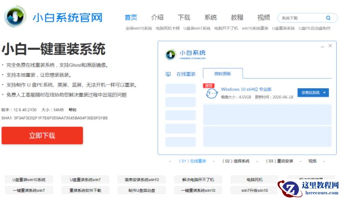341x198 pixels.
Task: Click the 小白系统官网 site title
Action: (x=68, y=18)
